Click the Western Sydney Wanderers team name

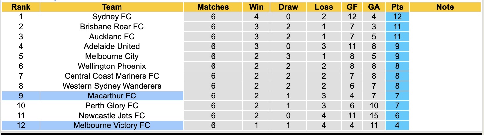point(112,86)
